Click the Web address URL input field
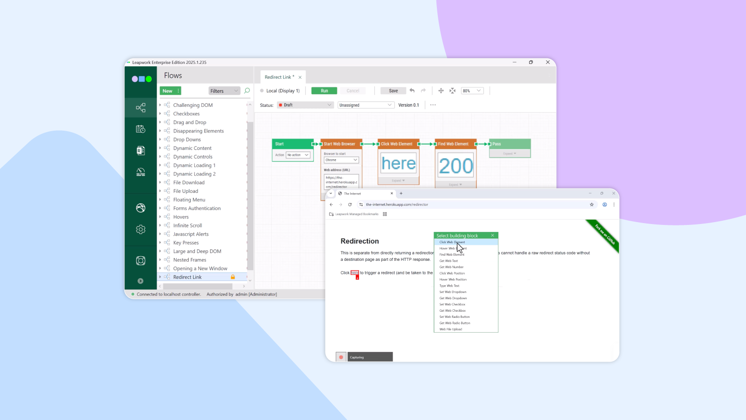Screen dimensions: 746x420 341,182
